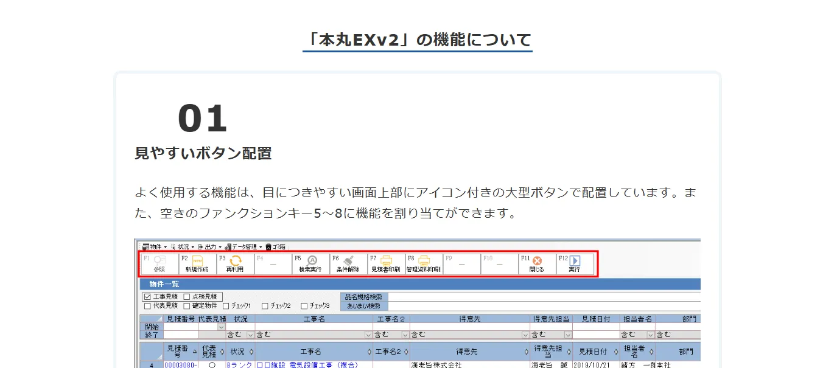
Task: Select the F3 再利用 icon
Action: coord(233,263)
